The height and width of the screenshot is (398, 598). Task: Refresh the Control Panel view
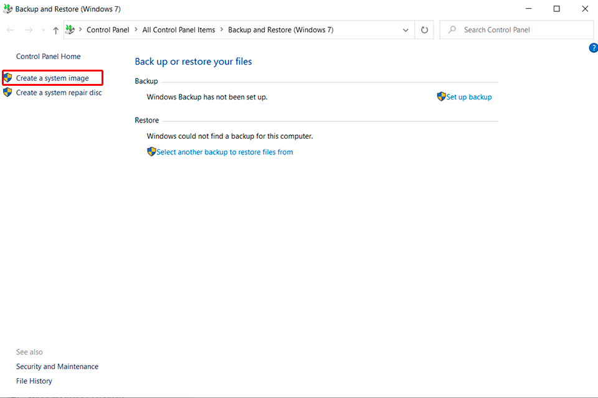424,30
